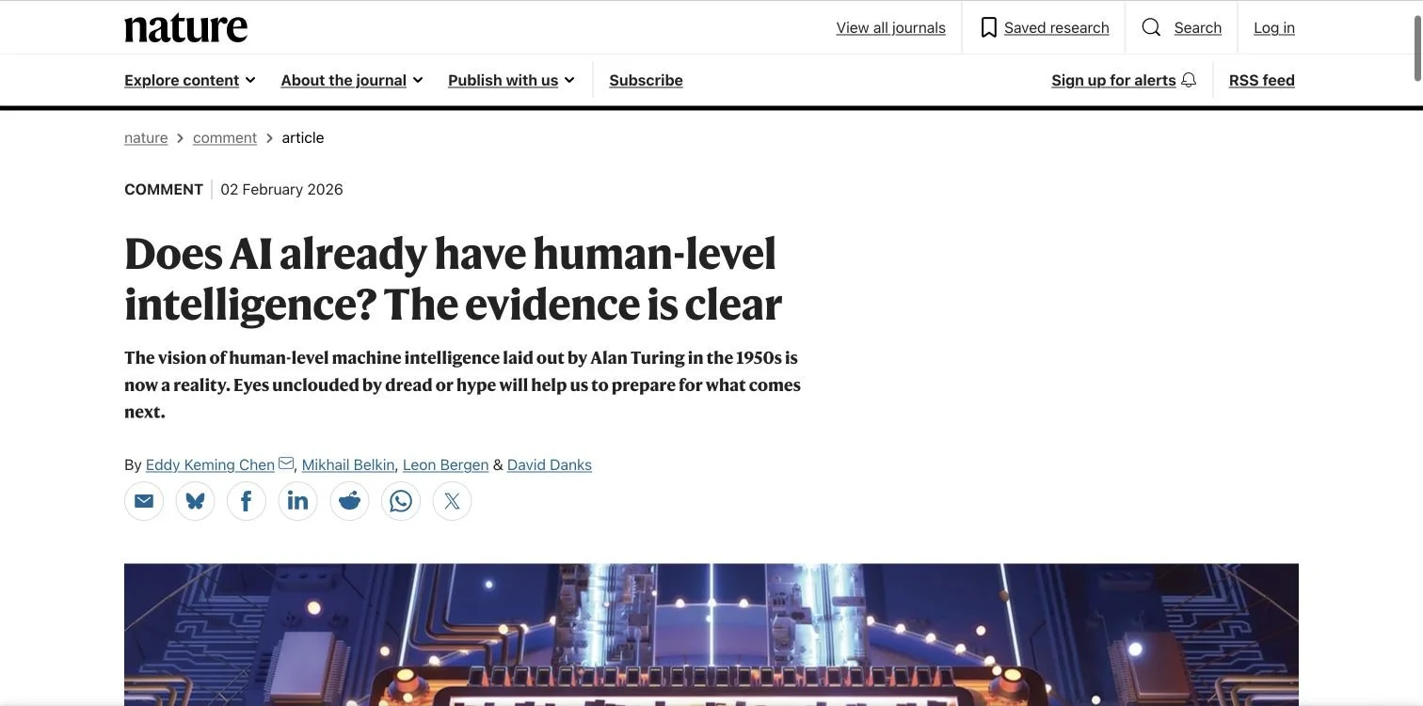Screen dimensions: 1423x706
Task: Expand the Publish with us menu
Action: [511, 80]
